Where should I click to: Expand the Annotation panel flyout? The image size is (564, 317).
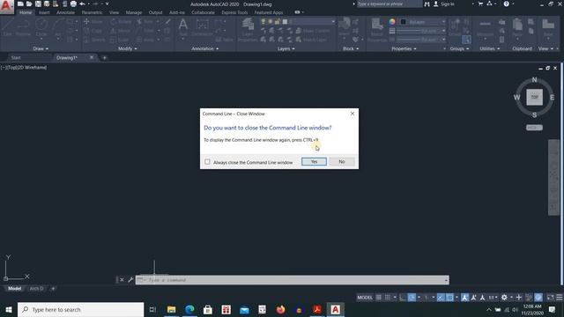[205, 48]
